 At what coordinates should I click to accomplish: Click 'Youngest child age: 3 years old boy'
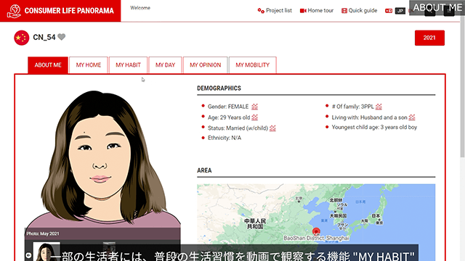tap(374, 128)
